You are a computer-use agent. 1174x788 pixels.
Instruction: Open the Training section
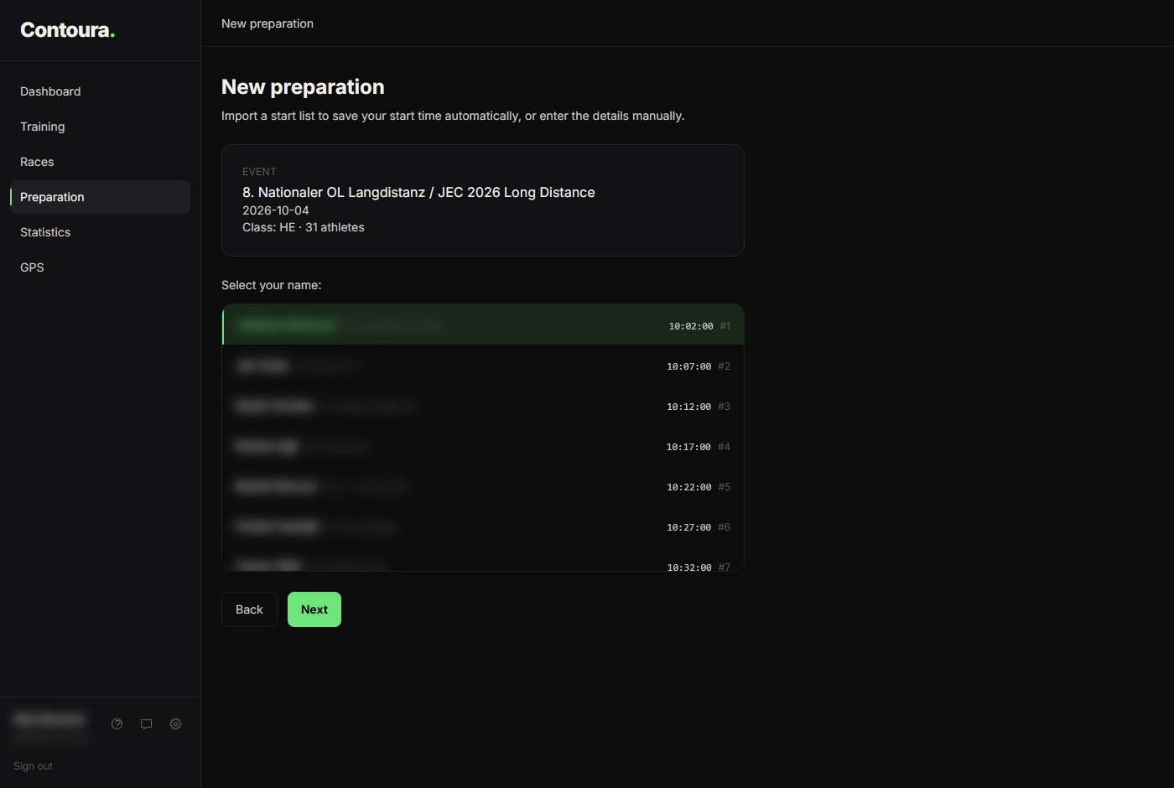pos(100,127)
